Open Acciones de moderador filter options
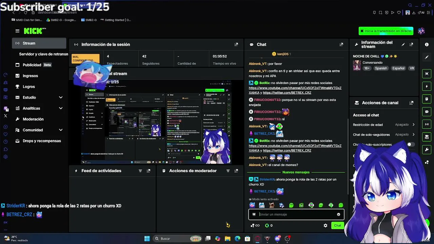This screenshot has width=434, height=244. (x=228, y=171)
